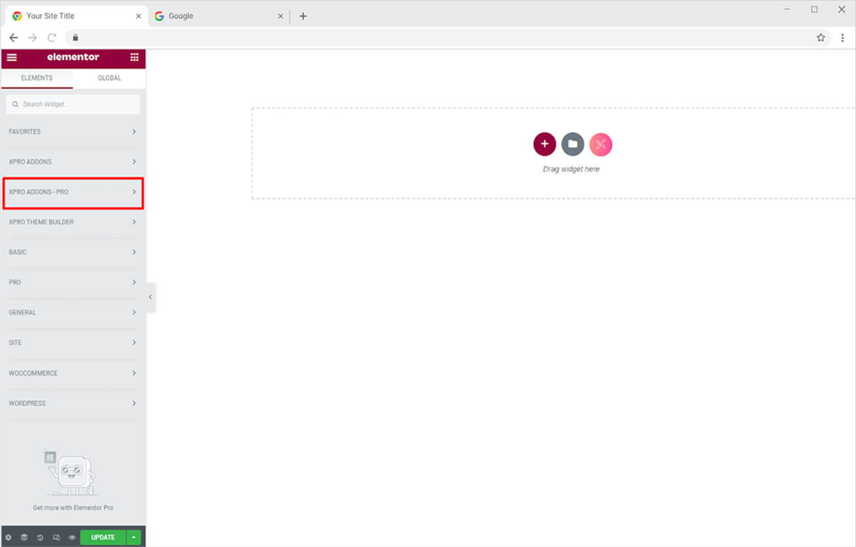Preview changes with the eye icon

coord(72,537)
